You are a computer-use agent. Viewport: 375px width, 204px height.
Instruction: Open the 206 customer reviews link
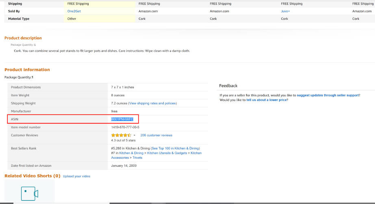point(156,135)
